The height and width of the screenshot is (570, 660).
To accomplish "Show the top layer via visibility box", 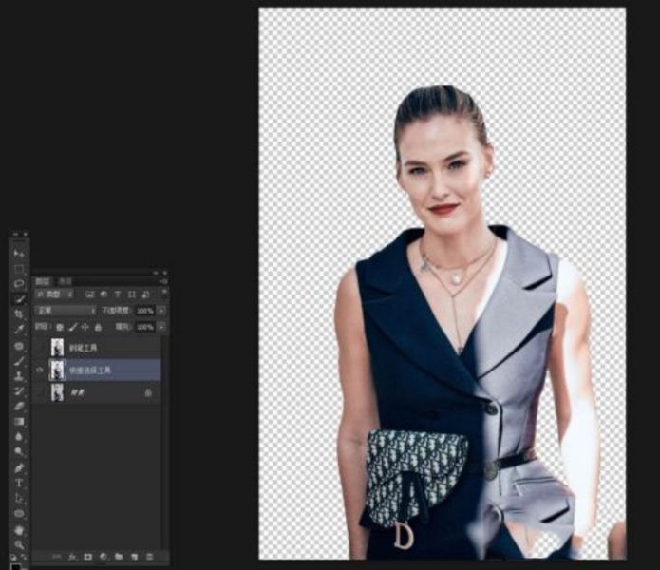I will pos(40,348).
